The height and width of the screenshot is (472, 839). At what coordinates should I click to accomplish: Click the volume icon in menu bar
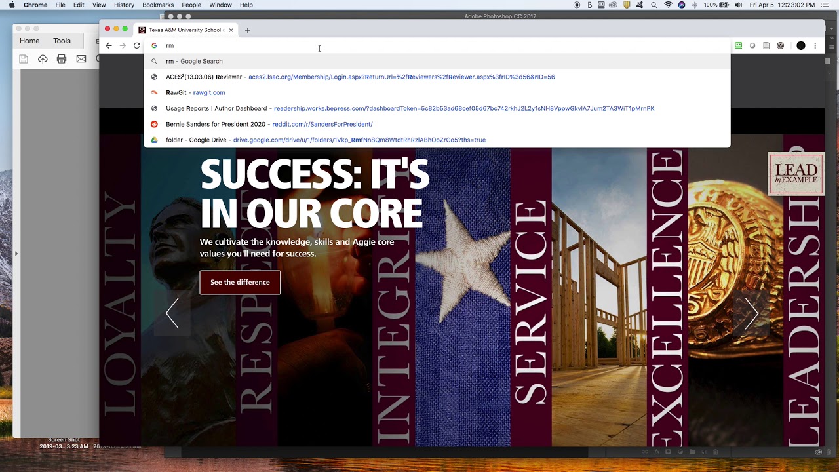[x=739, y=5]
